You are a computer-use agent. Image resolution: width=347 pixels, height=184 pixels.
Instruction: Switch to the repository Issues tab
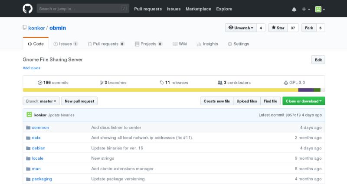click(65, 44)
